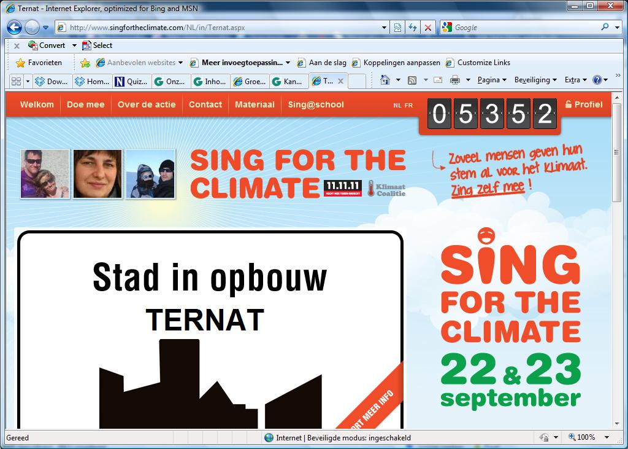Switch to the Inho... tab
This screenshot has height=449, width=628.
coord(210,82)
